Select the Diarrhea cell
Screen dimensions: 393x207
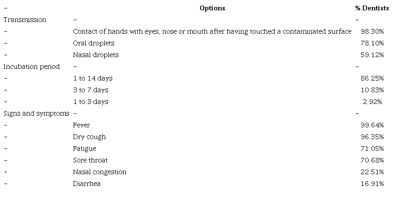click(87, 184)
